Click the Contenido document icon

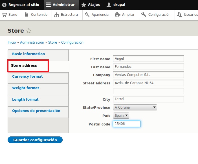pos(27,15)
